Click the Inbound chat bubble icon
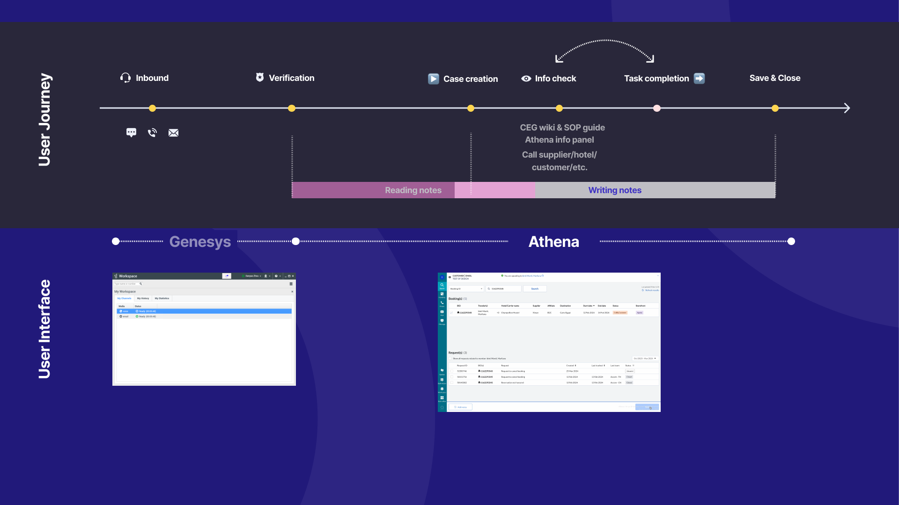 click(131, 133)
